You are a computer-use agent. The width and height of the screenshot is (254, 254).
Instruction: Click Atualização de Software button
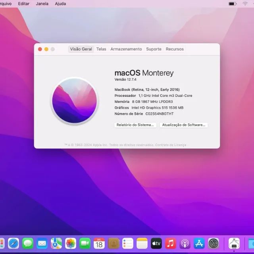(x=184, y=125)
